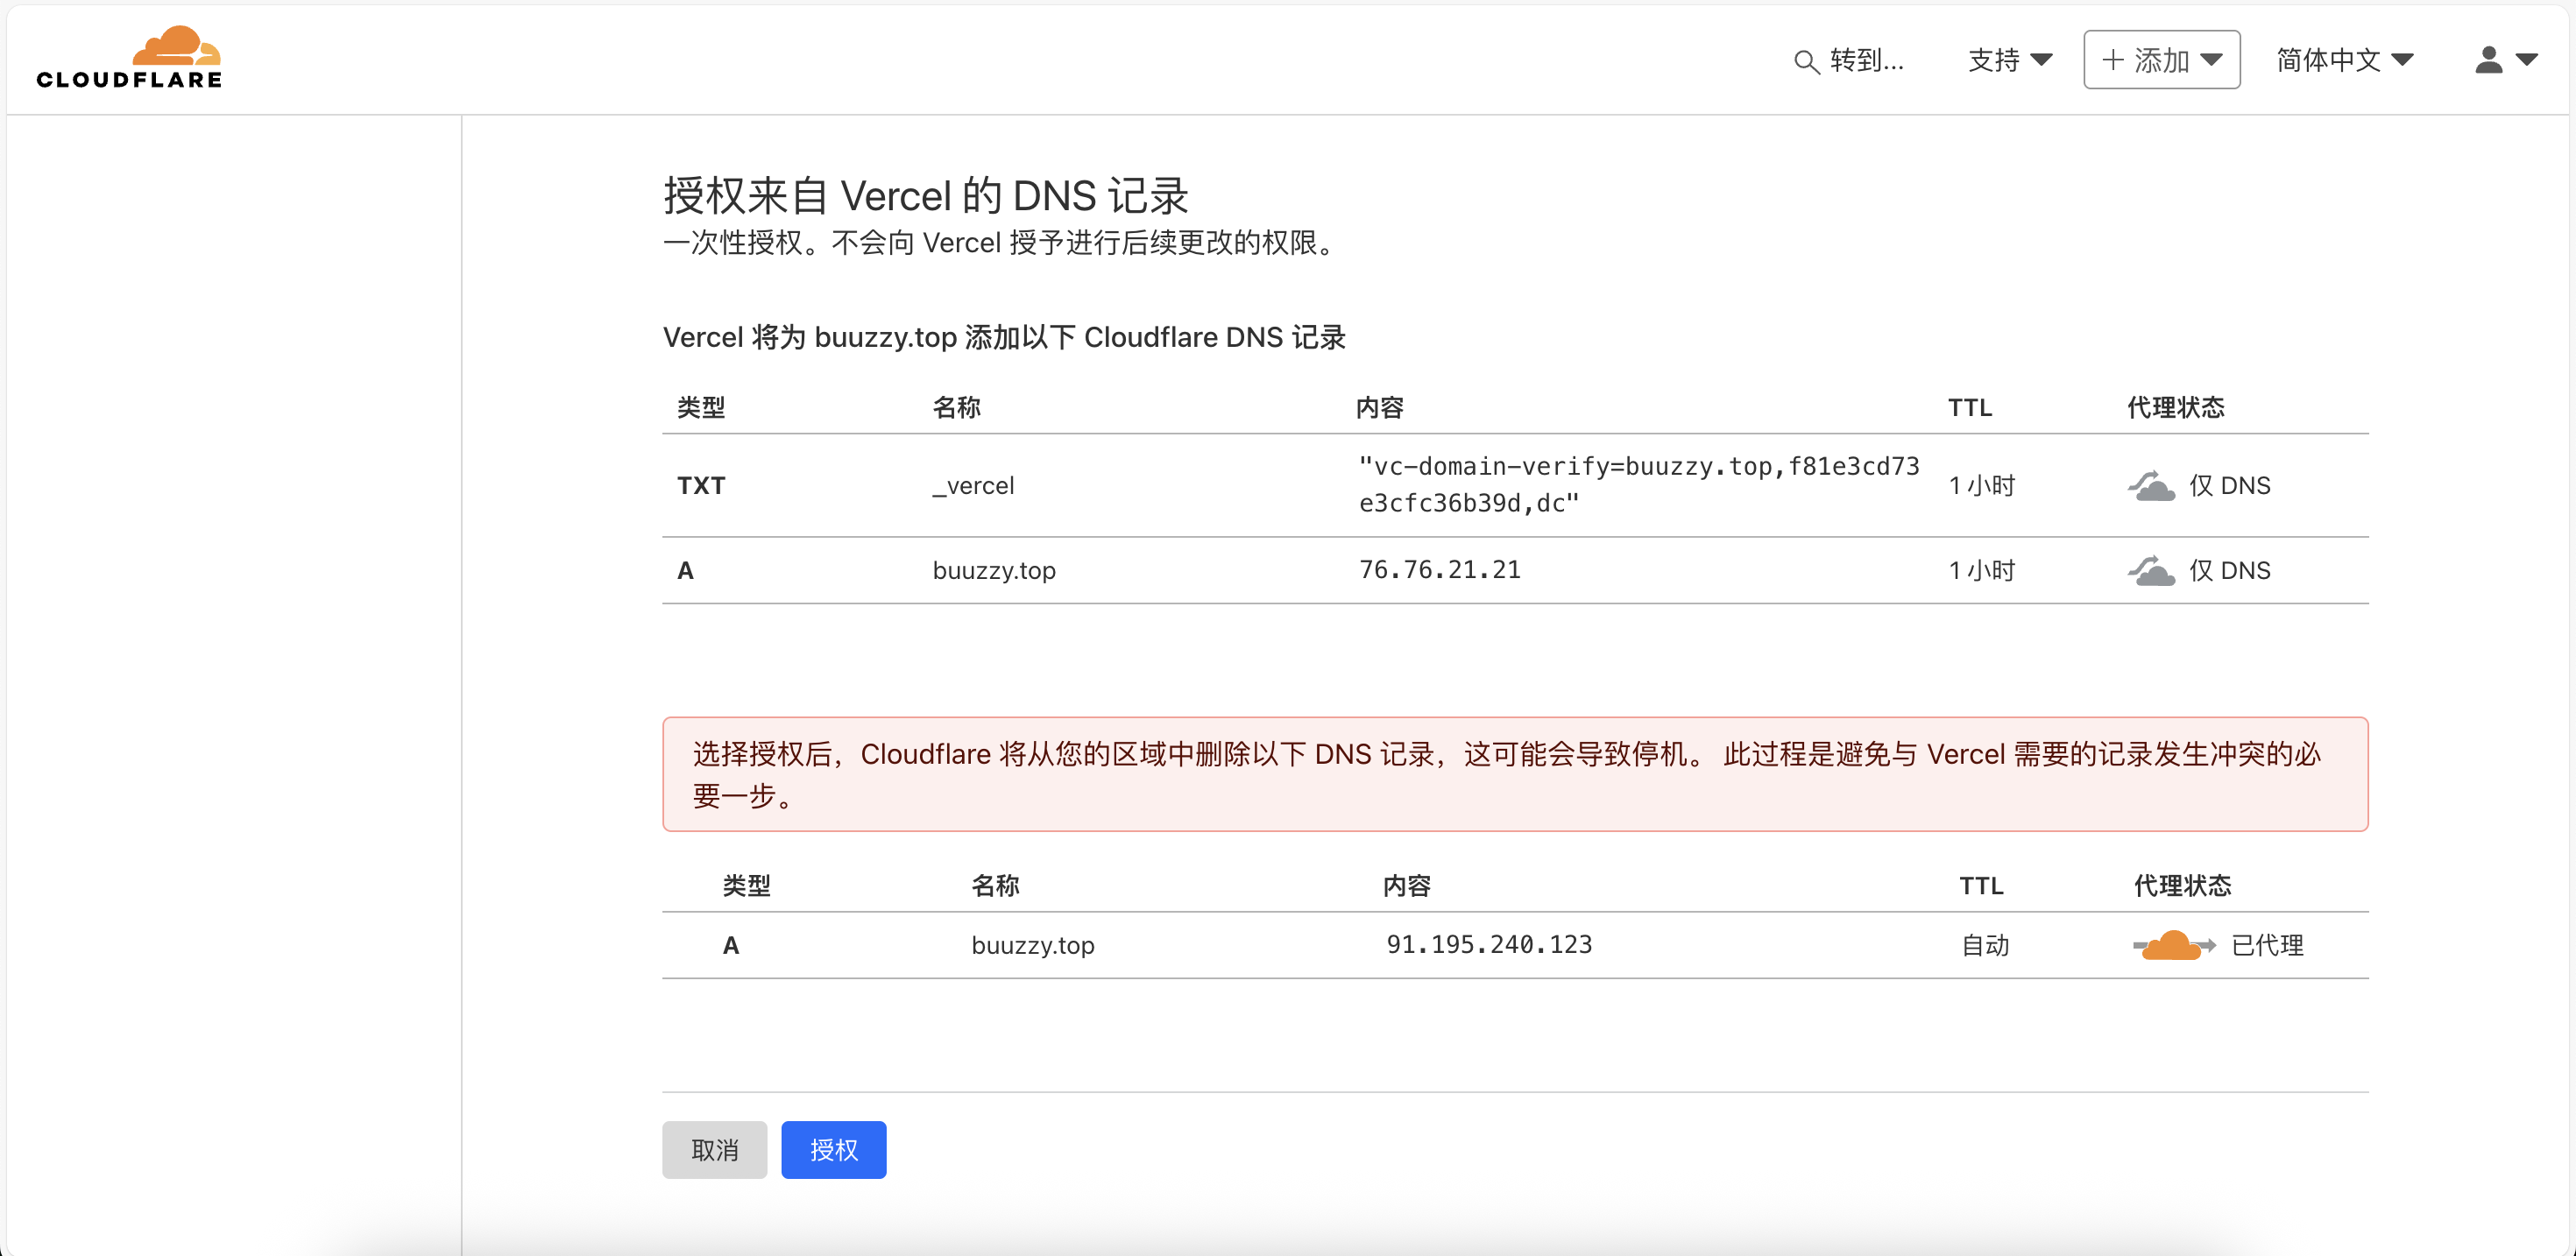The height and width of the screenshot is (1256, 2576).
Task: Open the 简体中文 language dropdown
Action: pos(2345,60)
